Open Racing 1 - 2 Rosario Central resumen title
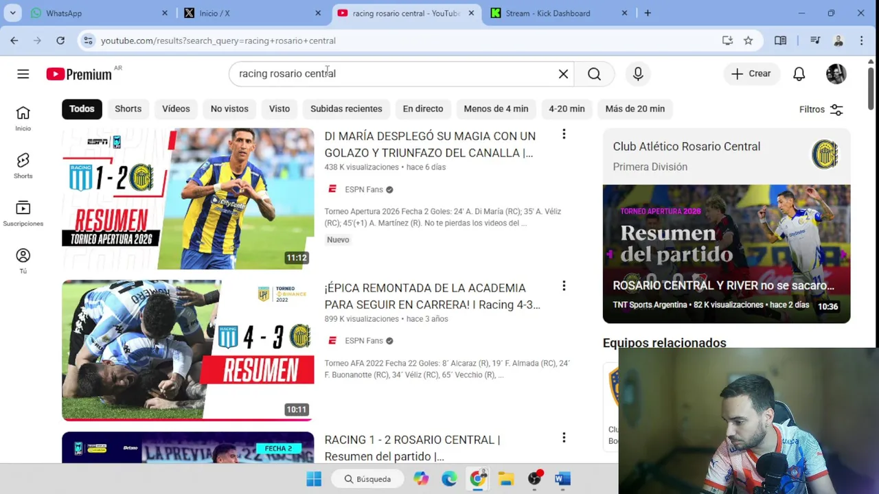Viewport: 879px width, 494px height. pyautogui.click(x=412, y=448)
